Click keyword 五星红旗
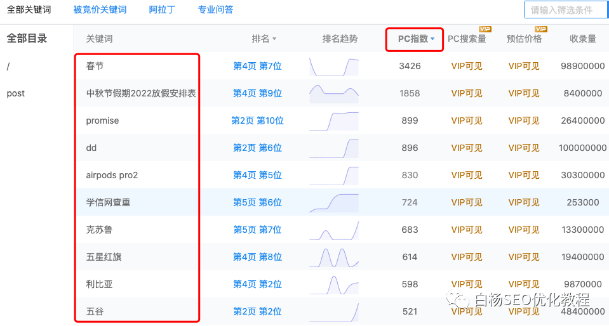Viewport: 609px width, 326px height. pyautogui.click(x=104, y=257)
